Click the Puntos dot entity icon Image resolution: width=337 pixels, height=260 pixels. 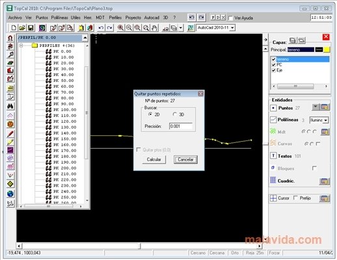pyautogui.click(x=273, y=108)
